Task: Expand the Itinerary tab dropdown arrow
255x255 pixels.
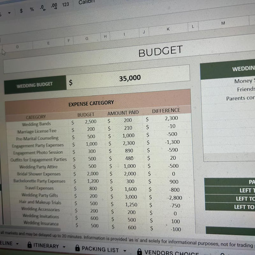Action: tap(64, 246)
